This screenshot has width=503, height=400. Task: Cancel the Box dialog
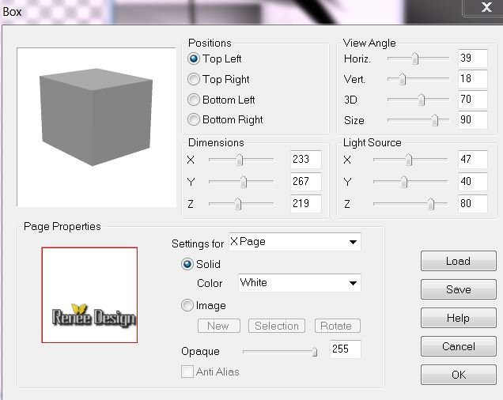click(x=459, y=346)
